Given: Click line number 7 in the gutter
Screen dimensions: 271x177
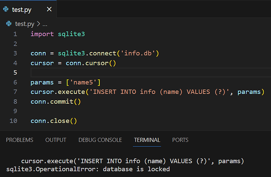Looking at the screenshot, I should tap(15, 92).
